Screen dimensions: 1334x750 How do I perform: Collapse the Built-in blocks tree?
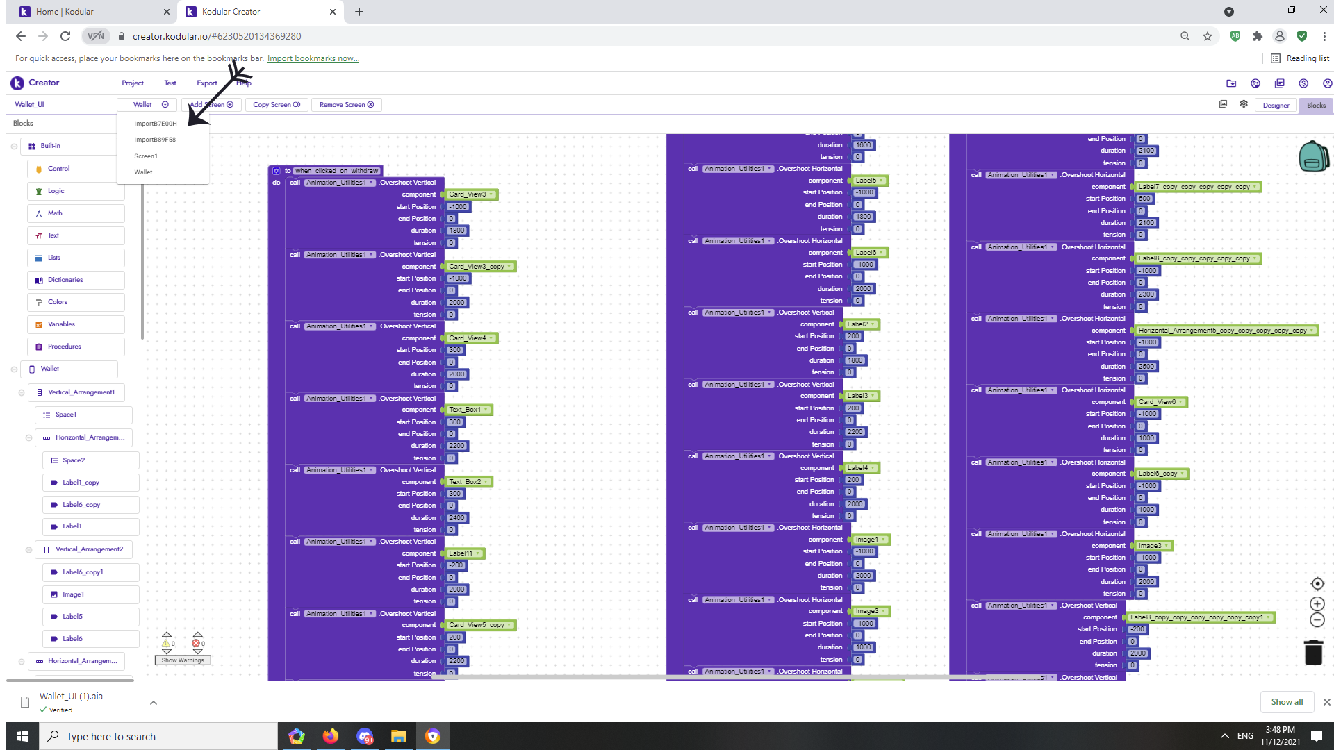tap(14, 147)
